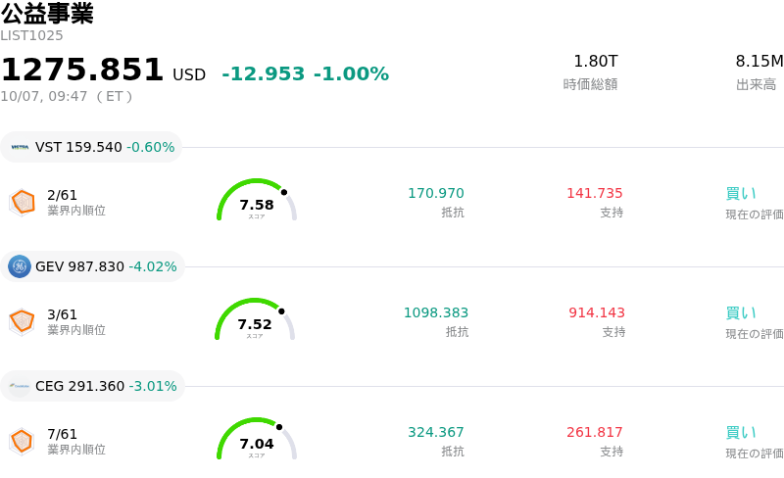Click the Vistra company logo icon
Image resolution: width=784 pixels, height=478 pixels.
coord(20,147)
